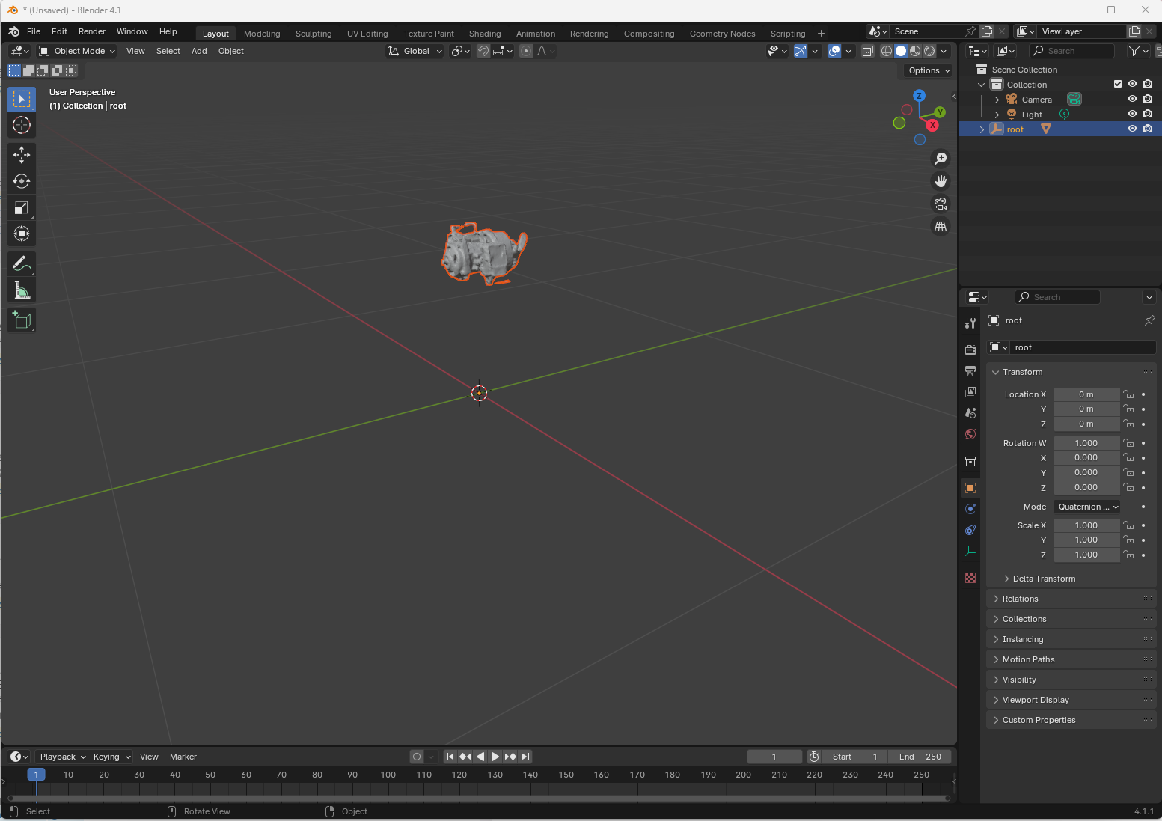The width and height of the screenshot is (1162, 821).
Task: Expand the Delta Transform section
Action: [x=1043, y=579]
